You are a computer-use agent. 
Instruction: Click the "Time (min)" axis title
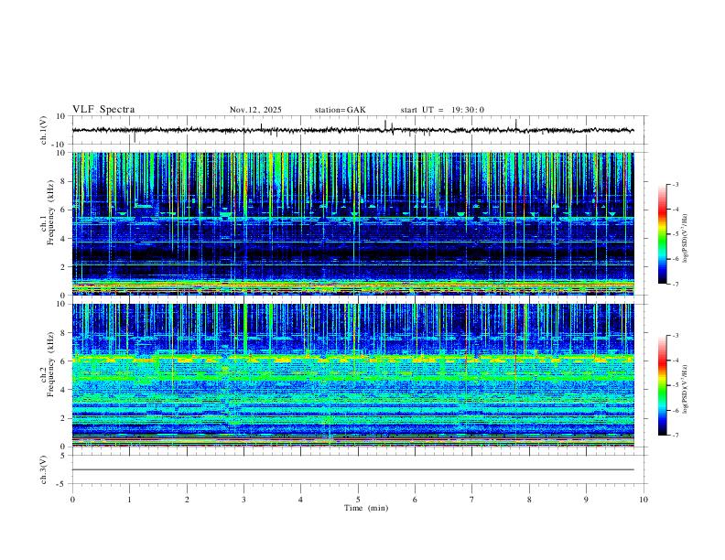[x=366, y=508]
